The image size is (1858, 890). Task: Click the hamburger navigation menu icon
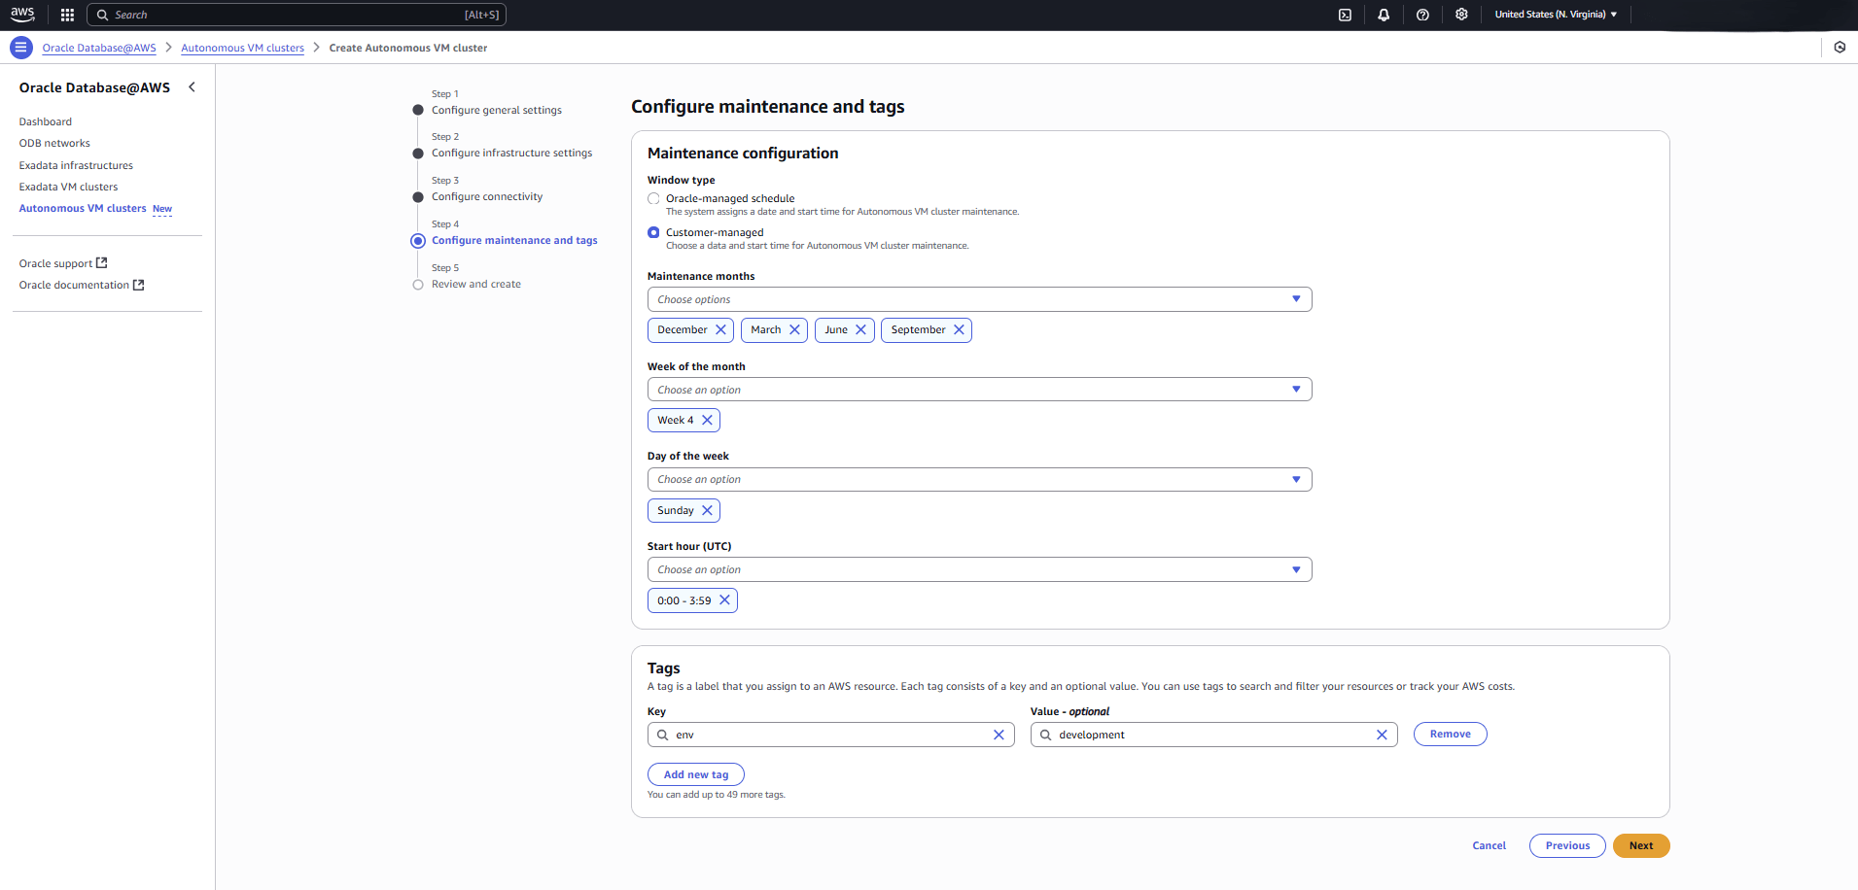[x=20, y=47]
